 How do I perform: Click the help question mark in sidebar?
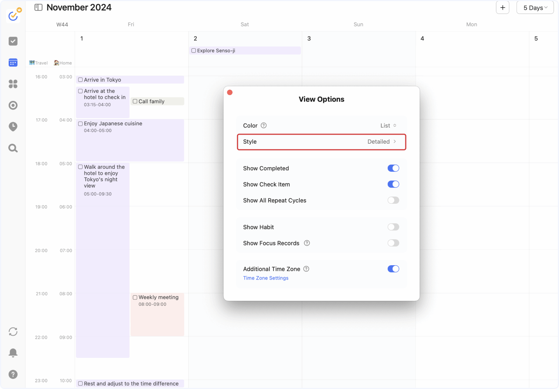click(x=13, y=374)
